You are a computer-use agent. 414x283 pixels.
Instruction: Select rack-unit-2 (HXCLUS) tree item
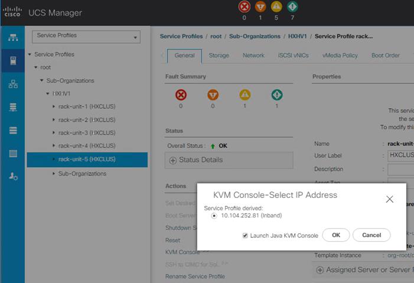[x=87, y=120]
